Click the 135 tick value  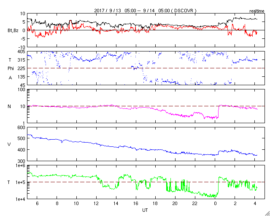pos(22,77)
